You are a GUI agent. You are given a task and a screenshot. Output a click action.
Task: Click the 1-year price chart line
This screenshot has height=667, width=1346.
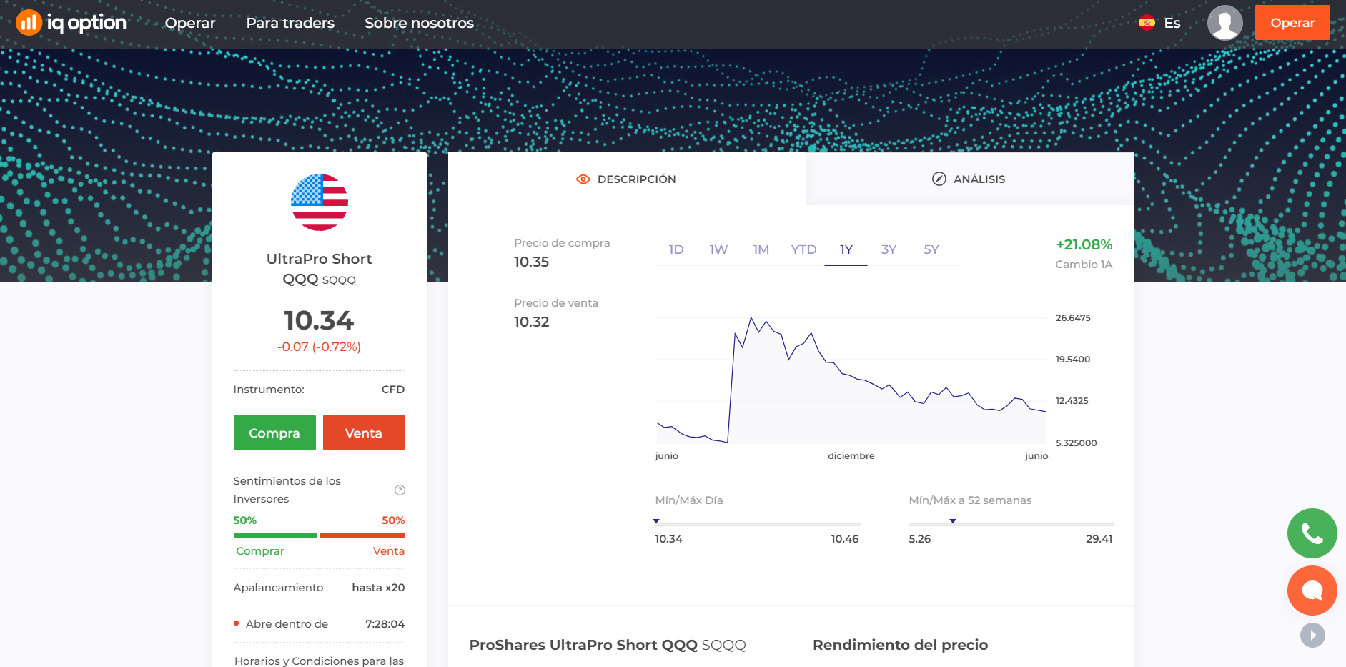click(x=851, y=379)
